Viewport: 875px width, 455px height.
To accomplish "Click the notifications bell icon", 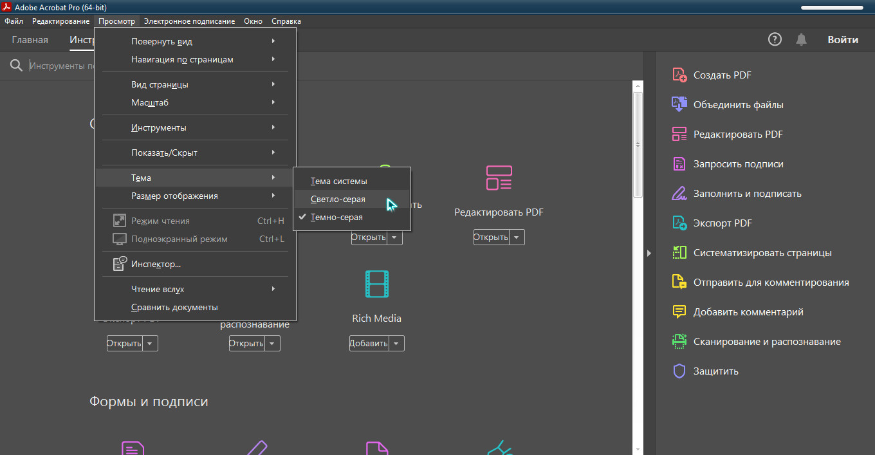I will click(x=801, y=40).
